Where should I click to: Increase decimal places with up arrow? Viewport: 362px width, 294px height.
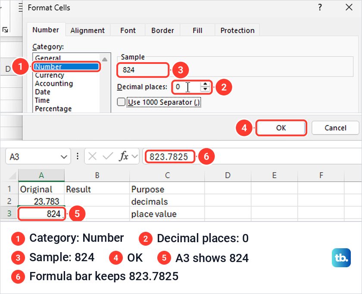pyautogui.click(x=205, y=84)
